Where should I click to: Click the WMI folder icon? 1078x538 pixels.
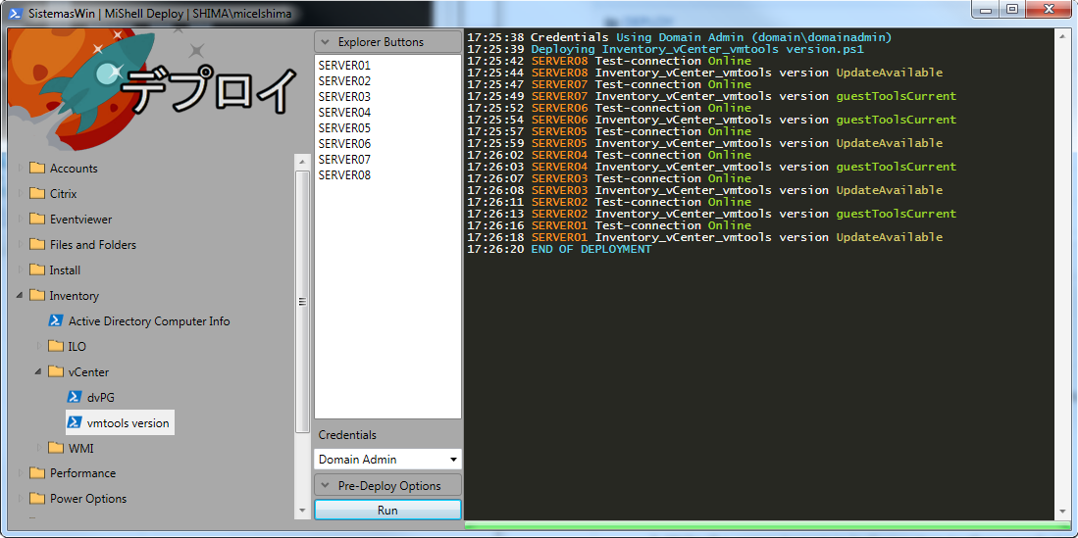pos(56,448)
